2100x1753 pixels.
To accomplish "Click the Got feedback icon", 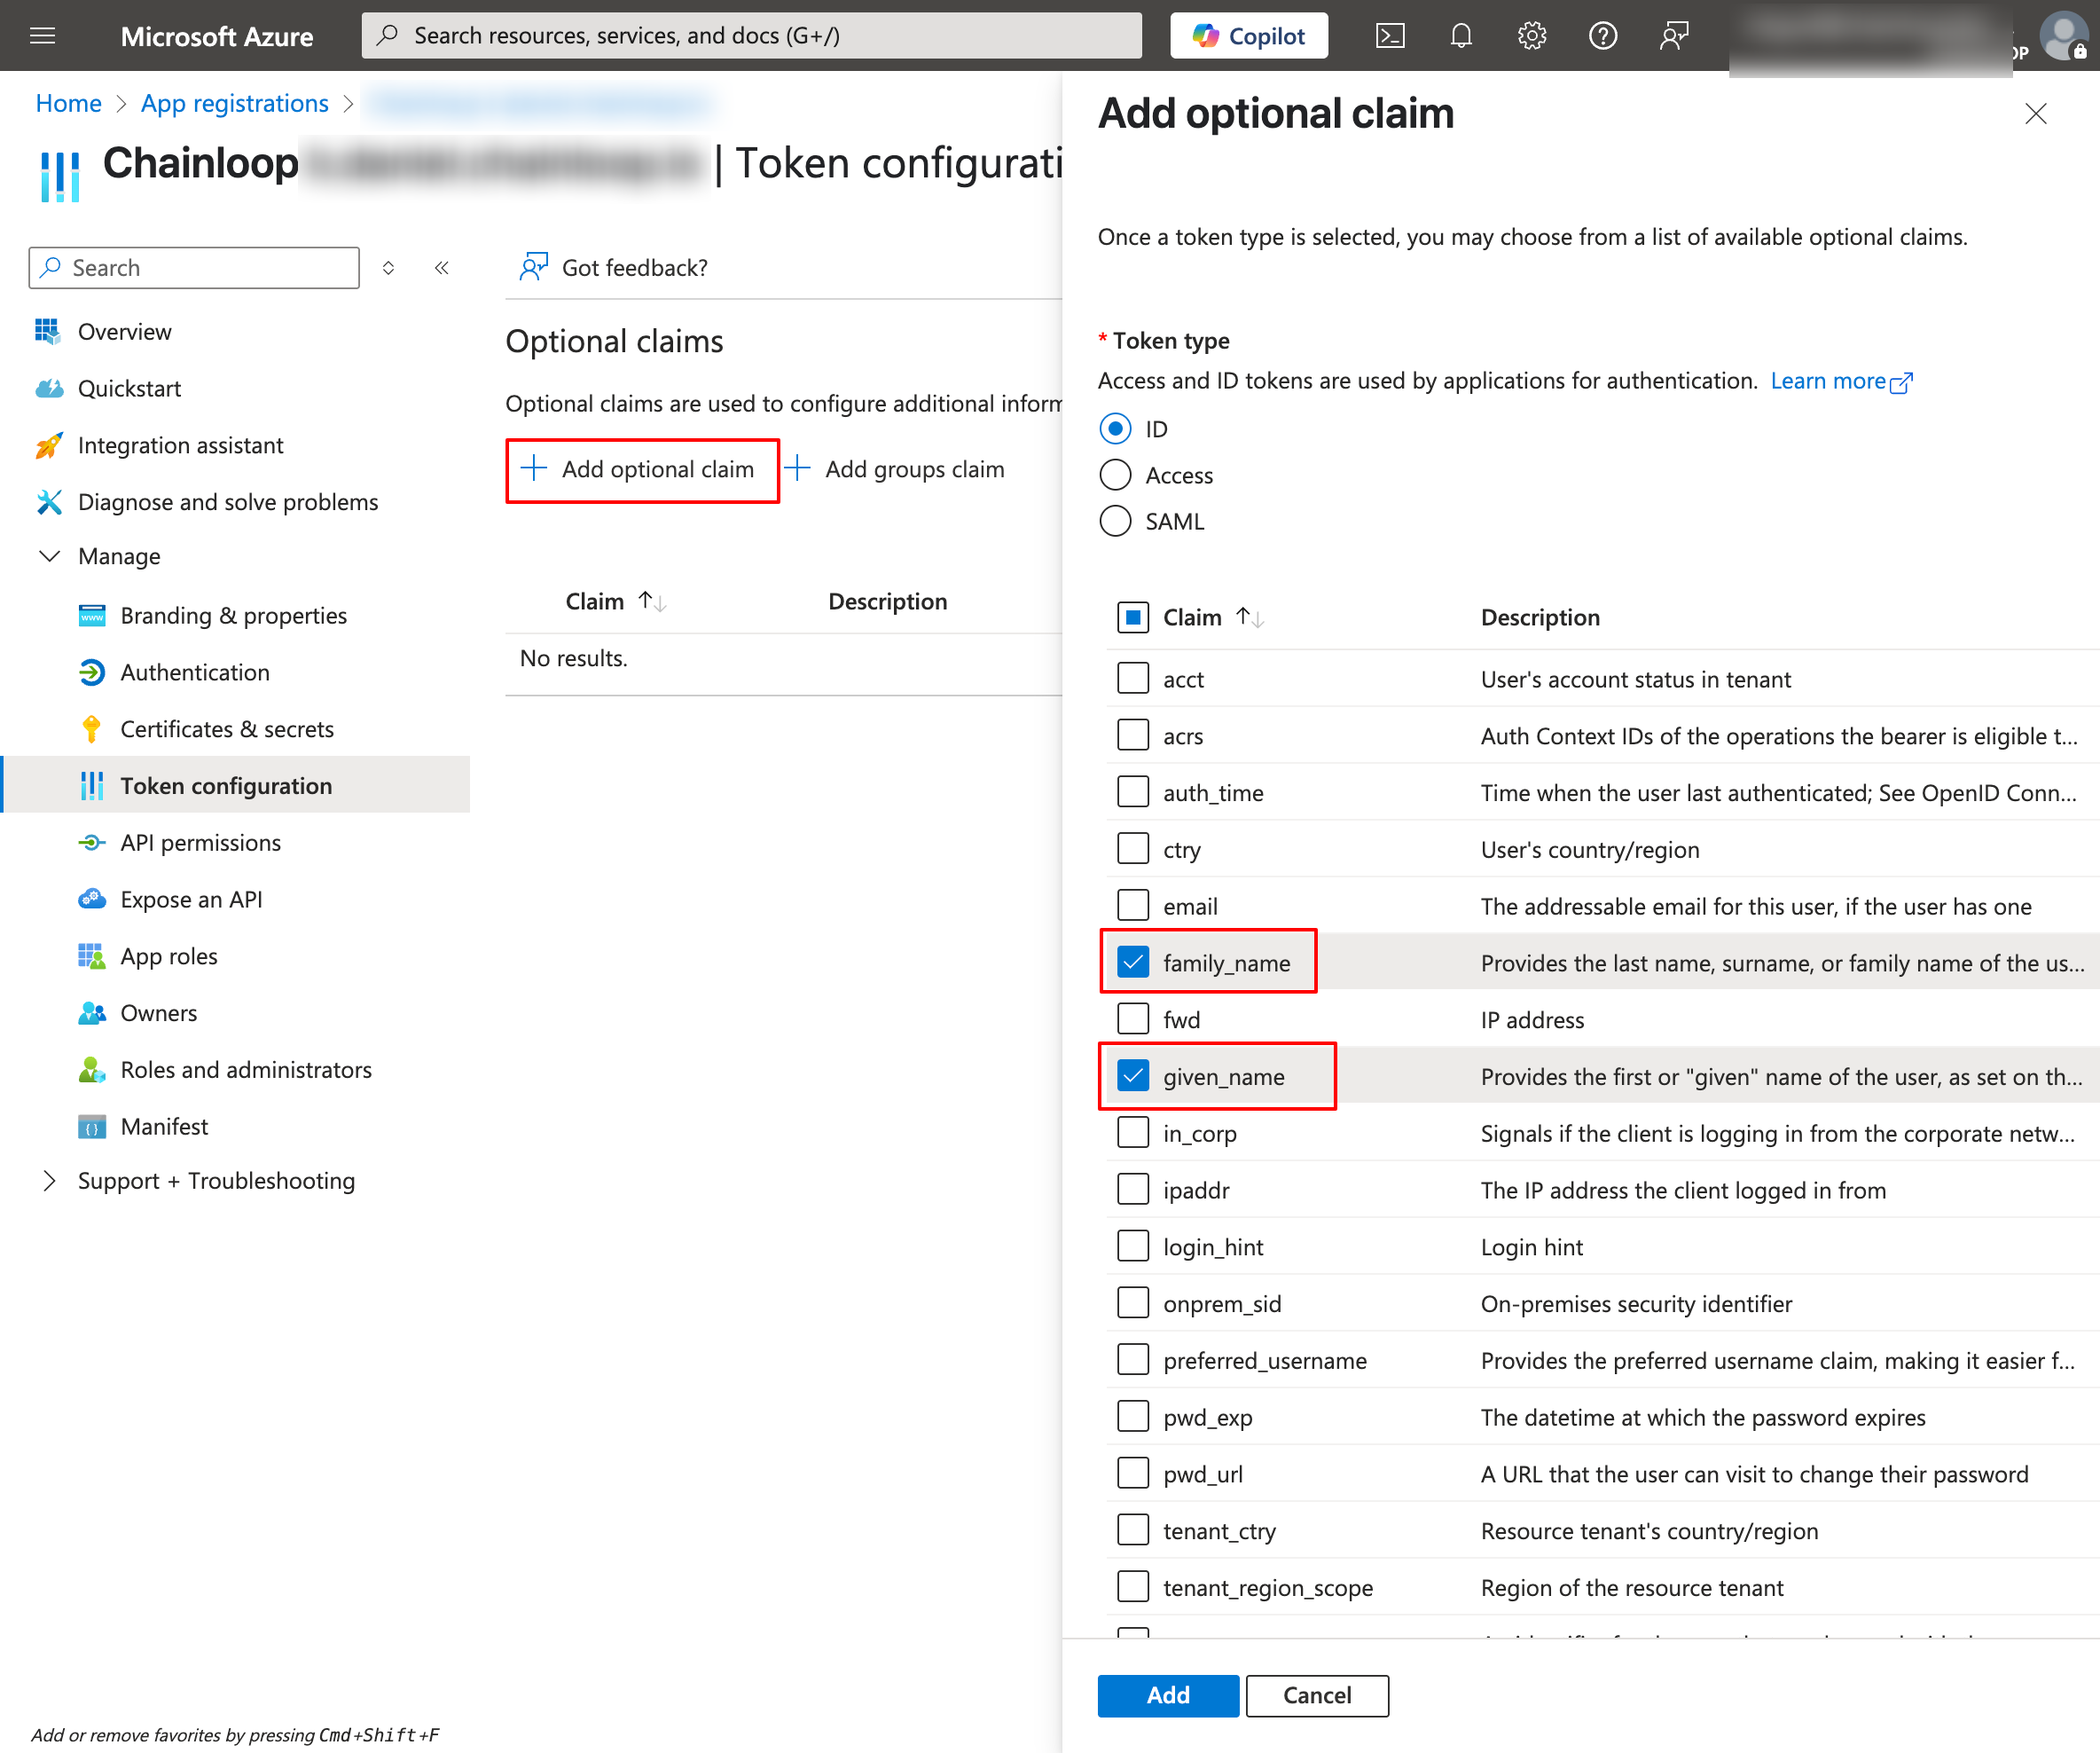I will click(x=534, y=267).
